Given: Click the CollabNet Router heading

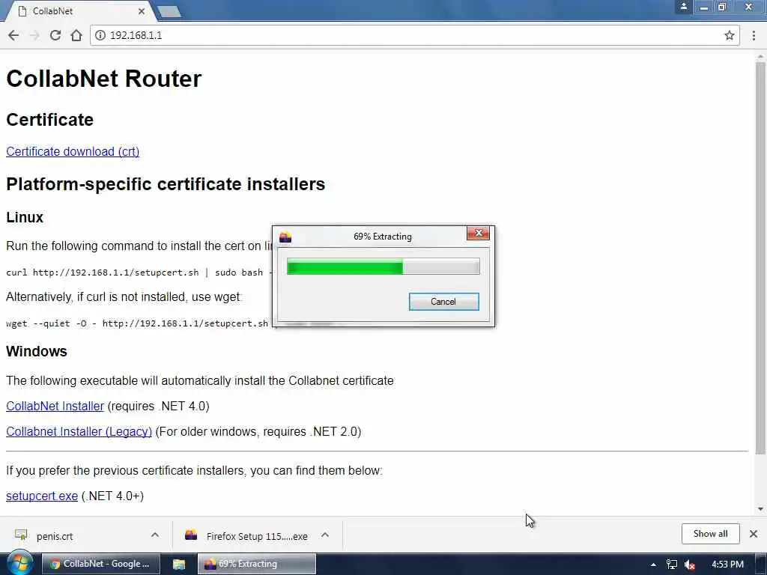Looking at the screenshot, I should (103, 79).
